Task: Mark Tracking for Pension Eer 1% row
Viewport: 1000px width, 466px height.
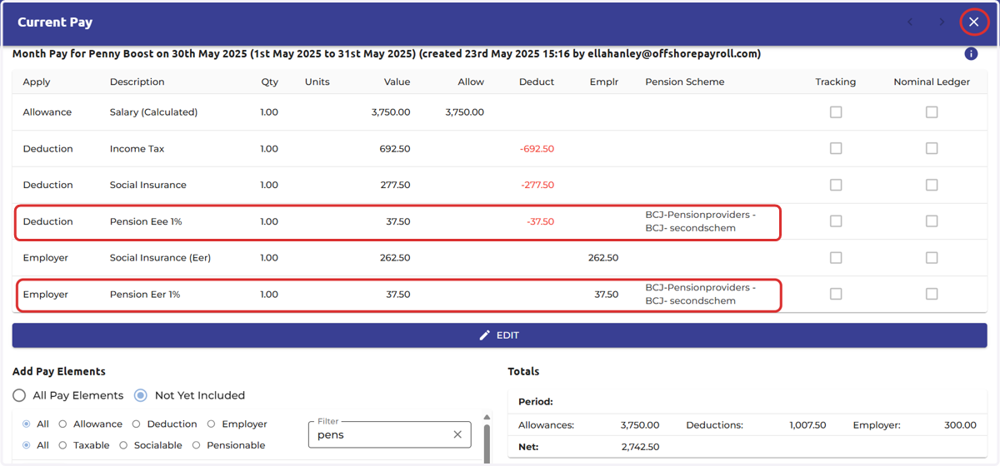Action: pyautogui.click(x=836, y=294)
